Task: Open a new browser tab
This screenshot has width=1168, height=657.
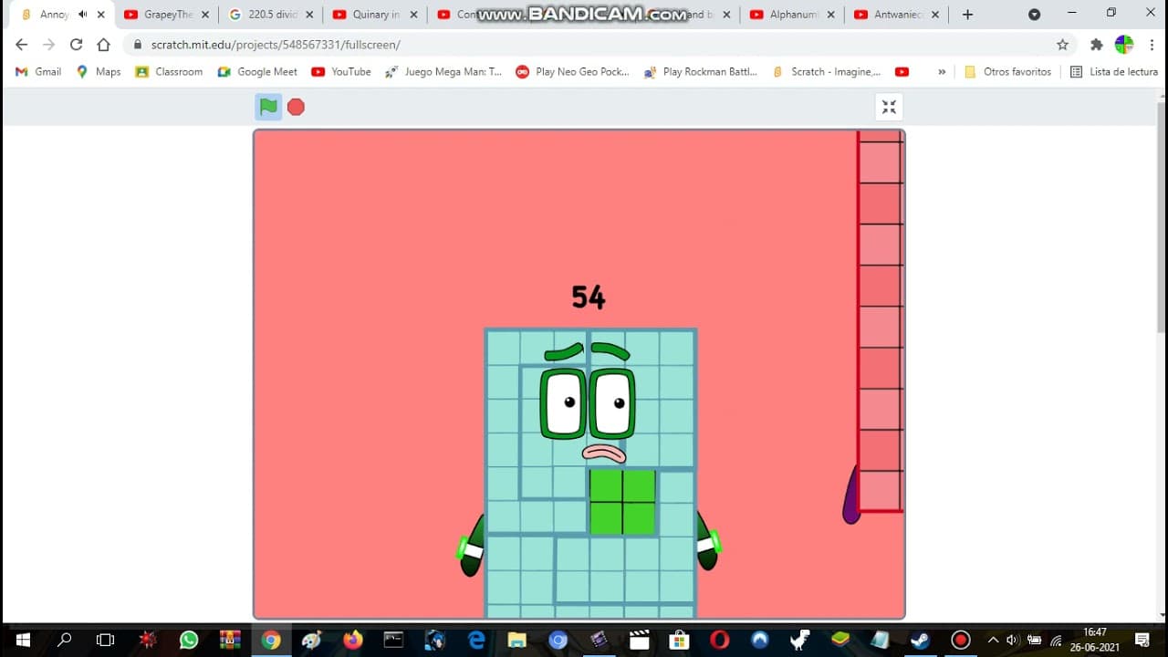Action: click(x=967, y=15)
